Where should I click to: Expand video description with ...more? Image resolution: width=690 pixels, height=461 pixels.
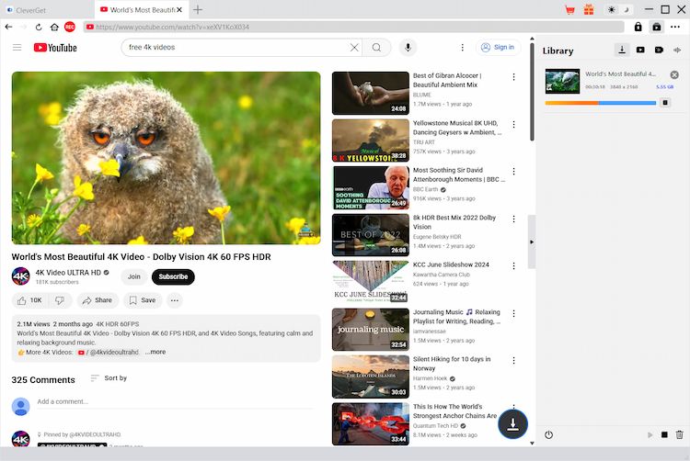(155, 352)
